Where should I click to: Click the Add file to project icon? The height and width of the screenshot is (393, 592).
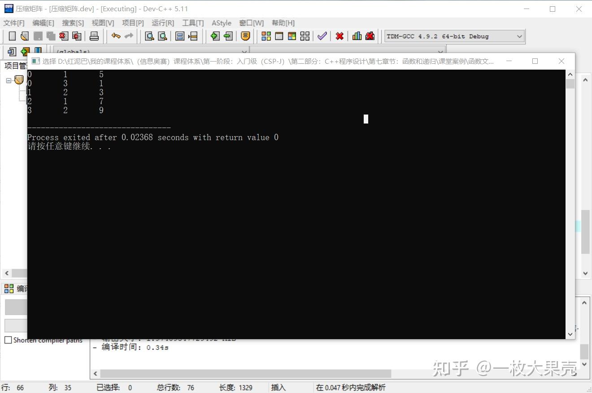215,36
